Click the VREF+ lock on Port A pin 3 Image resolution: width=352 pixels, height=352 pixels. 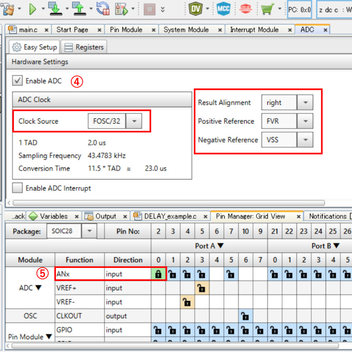(202, 288)
